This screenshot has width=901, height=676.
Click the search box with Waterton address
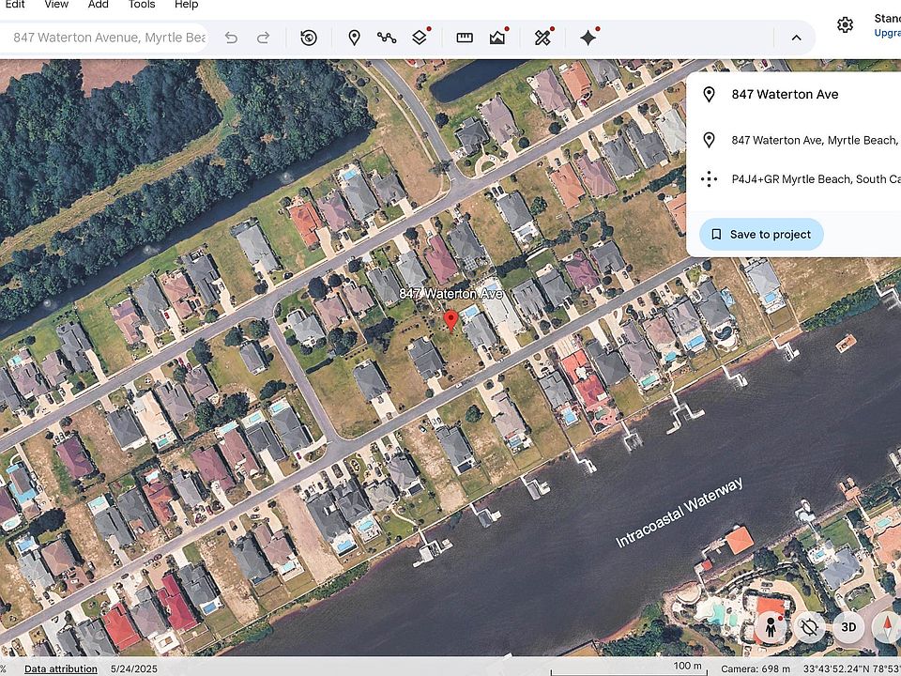pyautogui.click(x=104, y=38)
